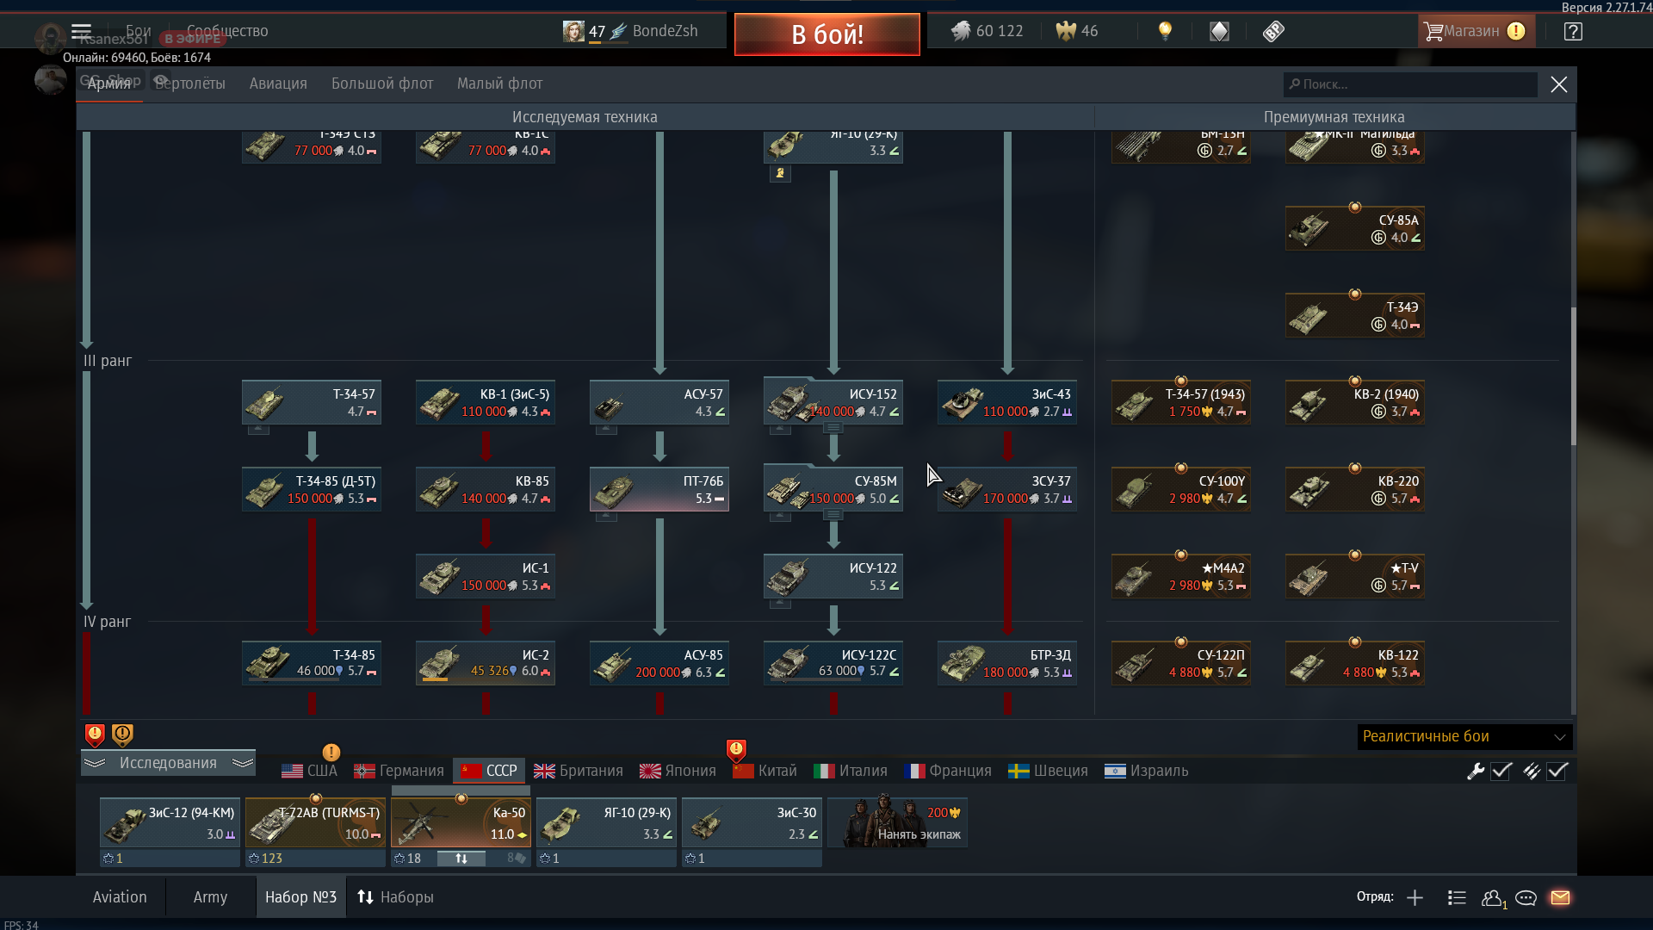
Task: Open the main hamburger menu
Action: 81,32
